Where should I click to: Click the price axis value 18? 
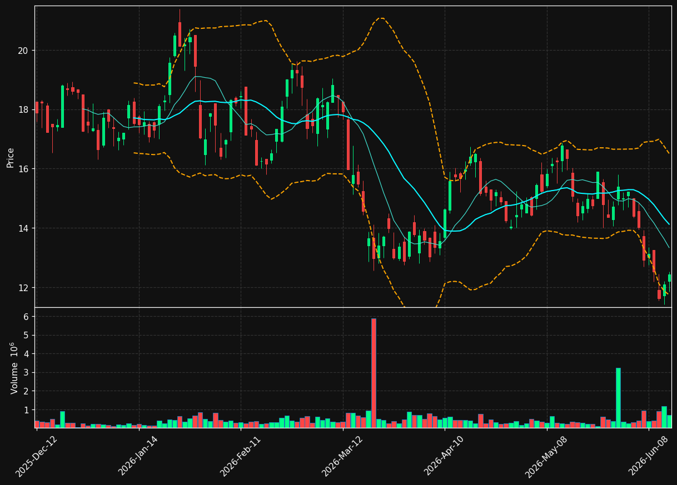[x=22, y=109]
